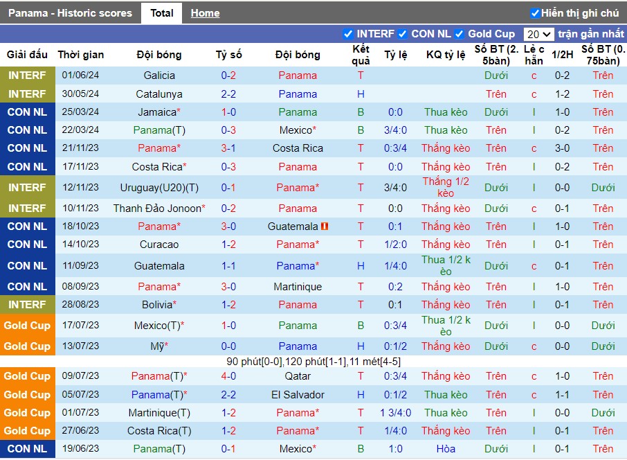Switch to the Total tab
Screen dimensions: 627x460
click(x=161, y=13)
